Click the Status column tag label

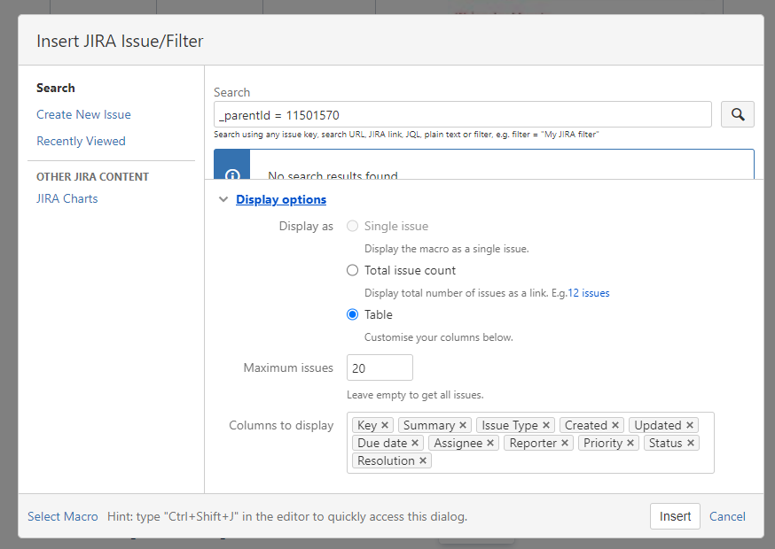[666, 443]
